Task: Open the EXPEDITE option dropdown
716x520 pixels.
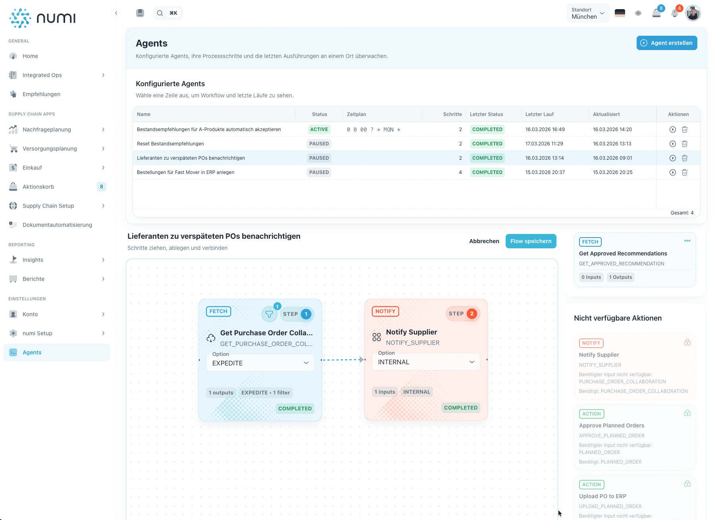Action: [260, 363]
